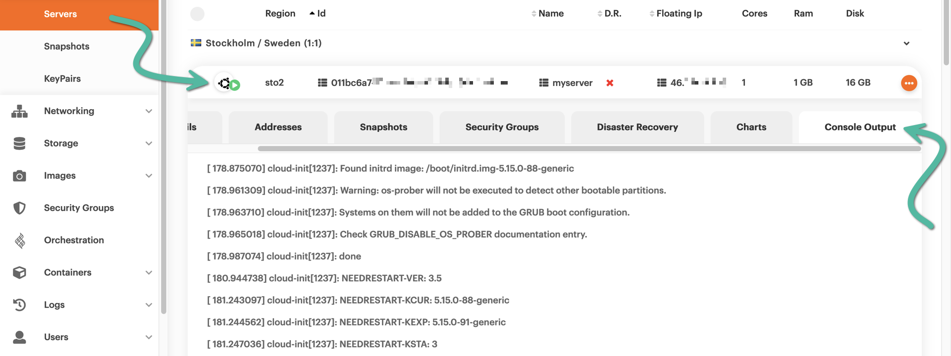
Task: Click the Ubuntu server status icon
Action: coord(225,83)
